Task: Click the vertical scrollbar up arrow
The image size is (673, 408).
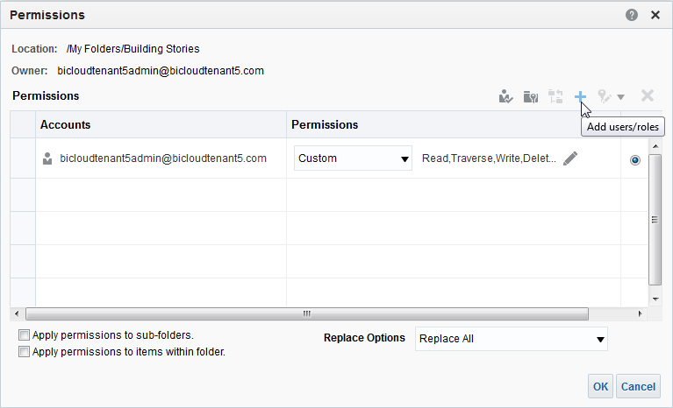Action: point(655,146)
